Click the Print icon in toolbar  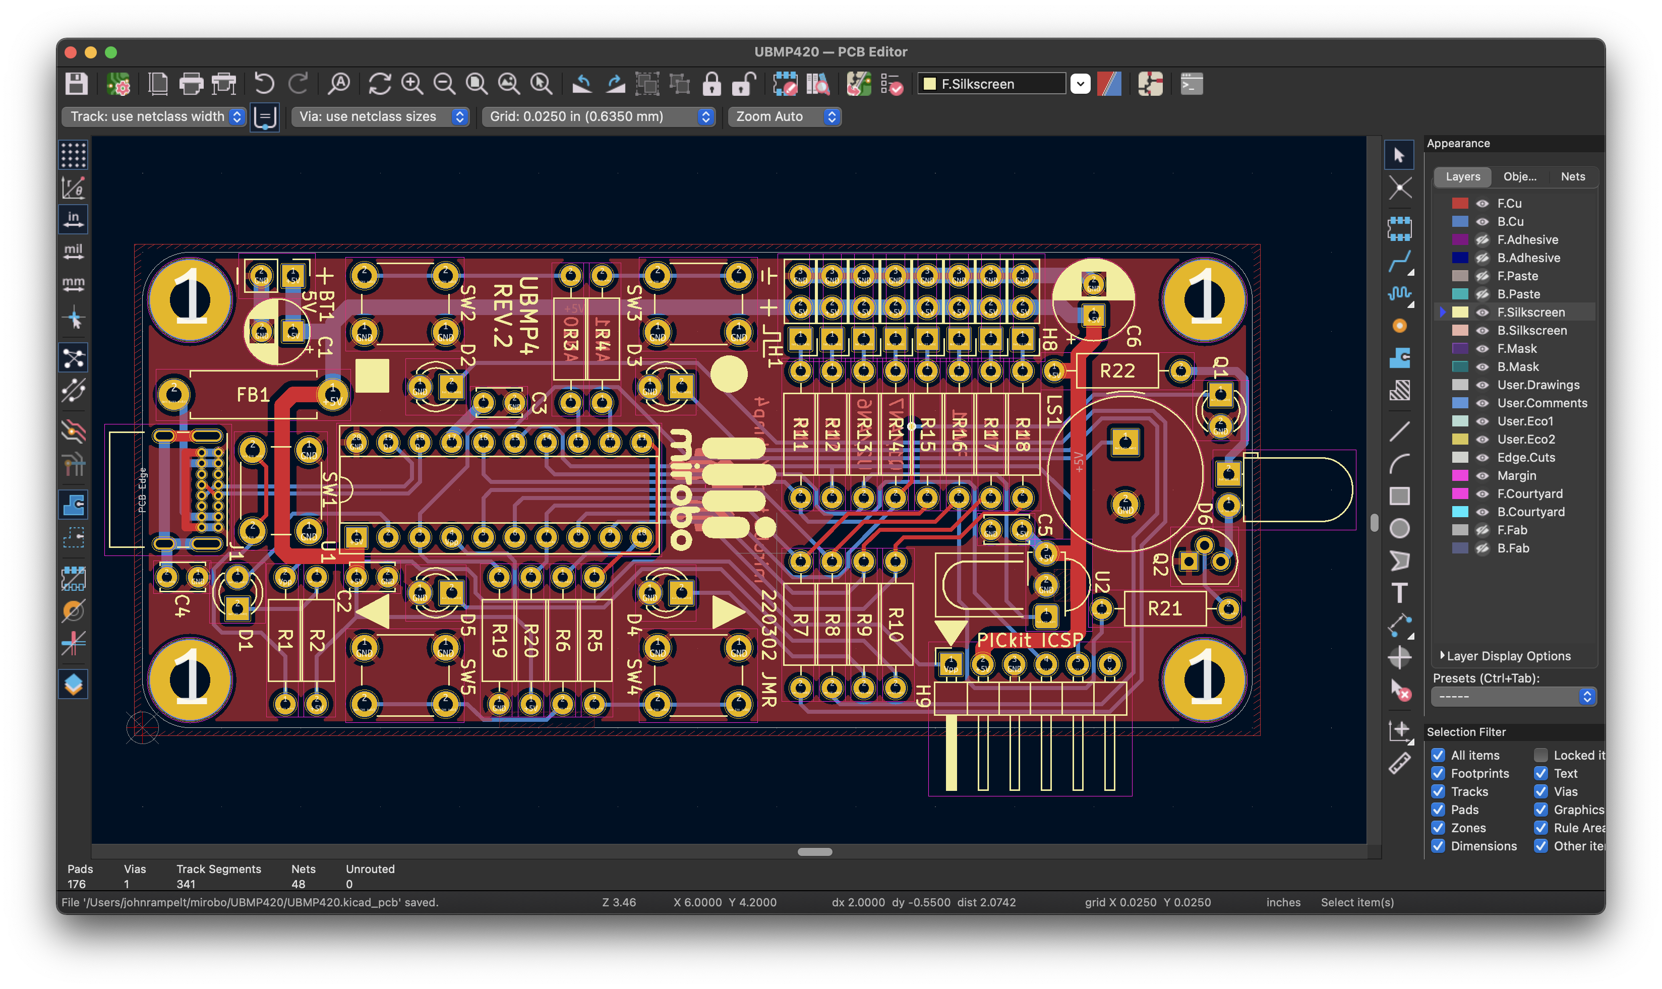191,84
